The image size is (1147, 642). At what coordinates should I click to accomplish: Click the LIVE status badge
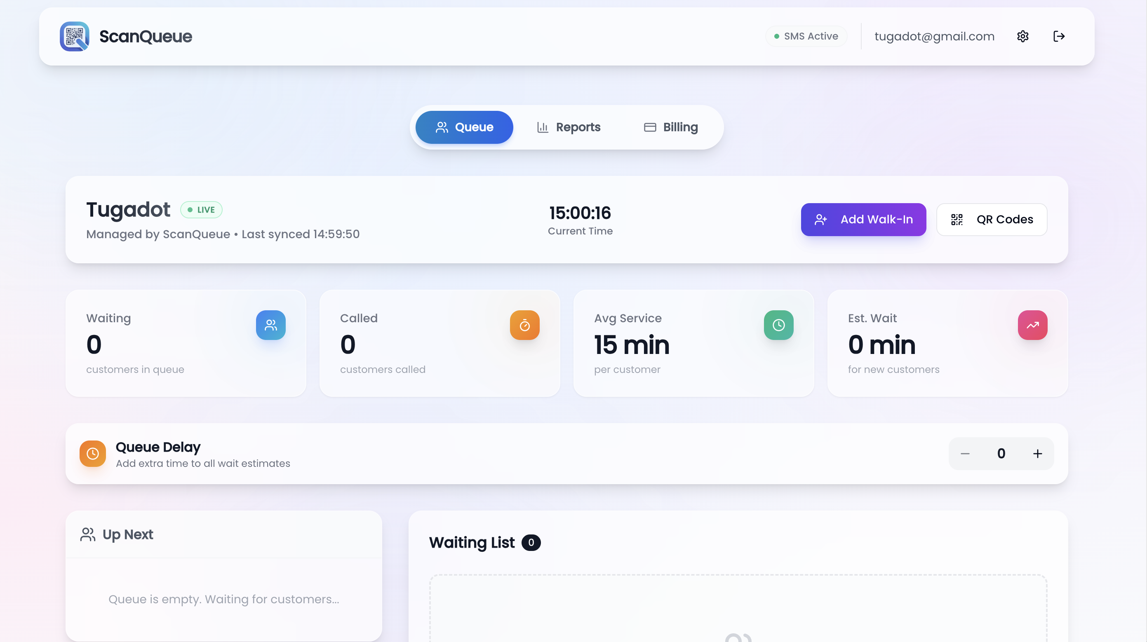point(201,210)
